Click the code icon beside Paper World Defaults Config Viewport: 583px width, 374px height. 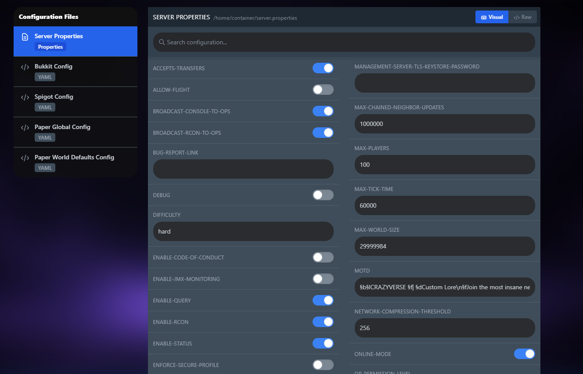(x=25, y=157)
